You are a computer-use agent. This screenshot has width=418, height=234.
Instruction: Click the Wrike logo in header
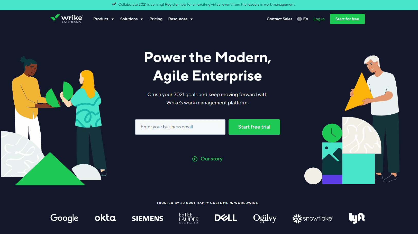point(66,19)
